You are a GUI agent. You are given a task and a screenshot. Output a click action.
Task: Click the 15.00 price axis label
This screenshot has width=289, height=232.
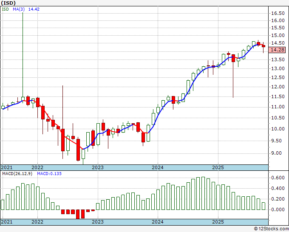tap(278, 35)
